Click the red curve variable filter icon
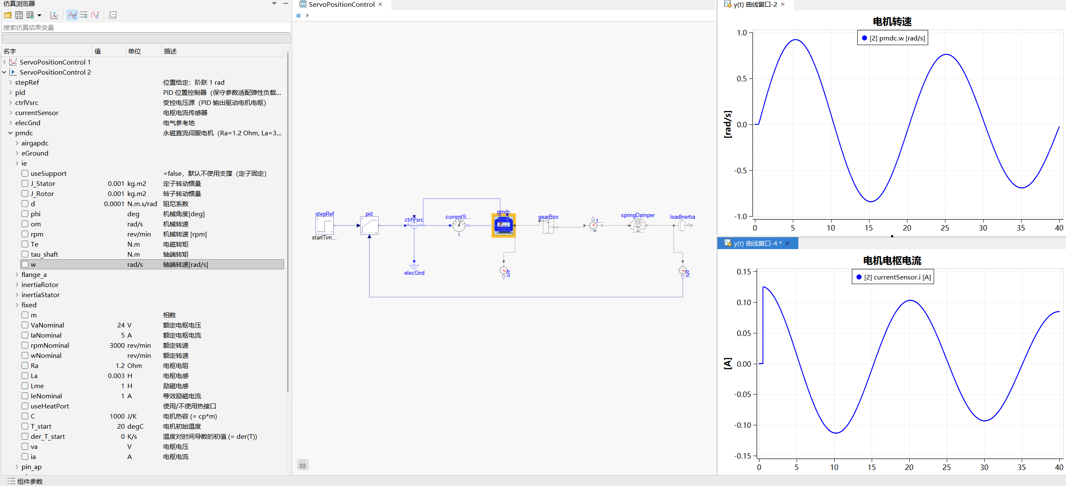 pyautogui.click(x=95, y=15)
